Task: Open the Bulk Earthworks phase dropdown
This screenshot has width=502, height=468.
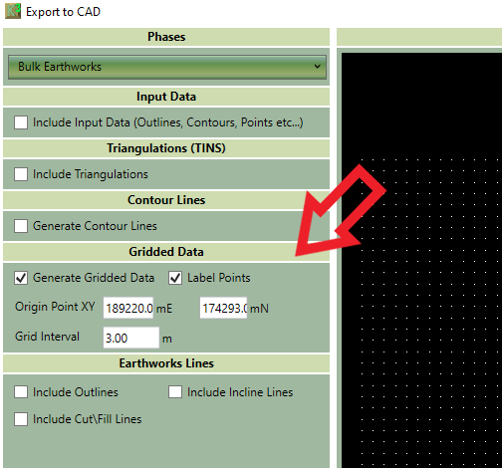Action: click(167, 67)
